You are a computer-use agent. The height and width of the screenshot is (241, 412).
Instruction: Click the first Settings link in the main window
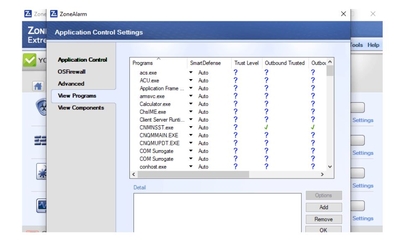pos(363,120)
